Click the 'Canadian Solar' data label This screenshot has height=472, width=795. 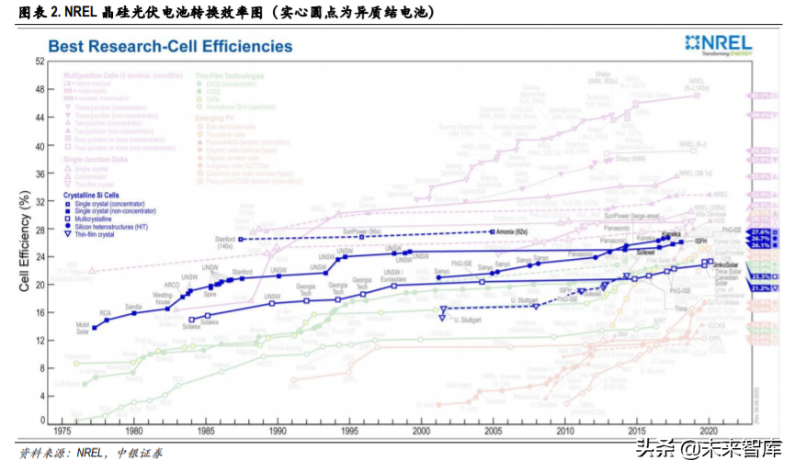pyautogui.click(x=727, y=280)
